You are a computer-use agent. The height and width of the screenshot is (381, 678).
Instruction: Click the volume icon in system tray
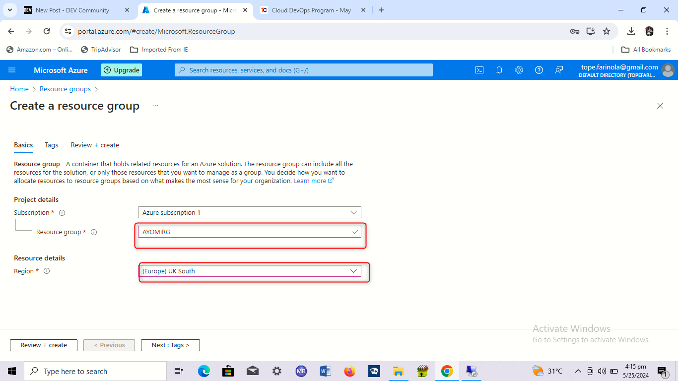coord(602,371)
